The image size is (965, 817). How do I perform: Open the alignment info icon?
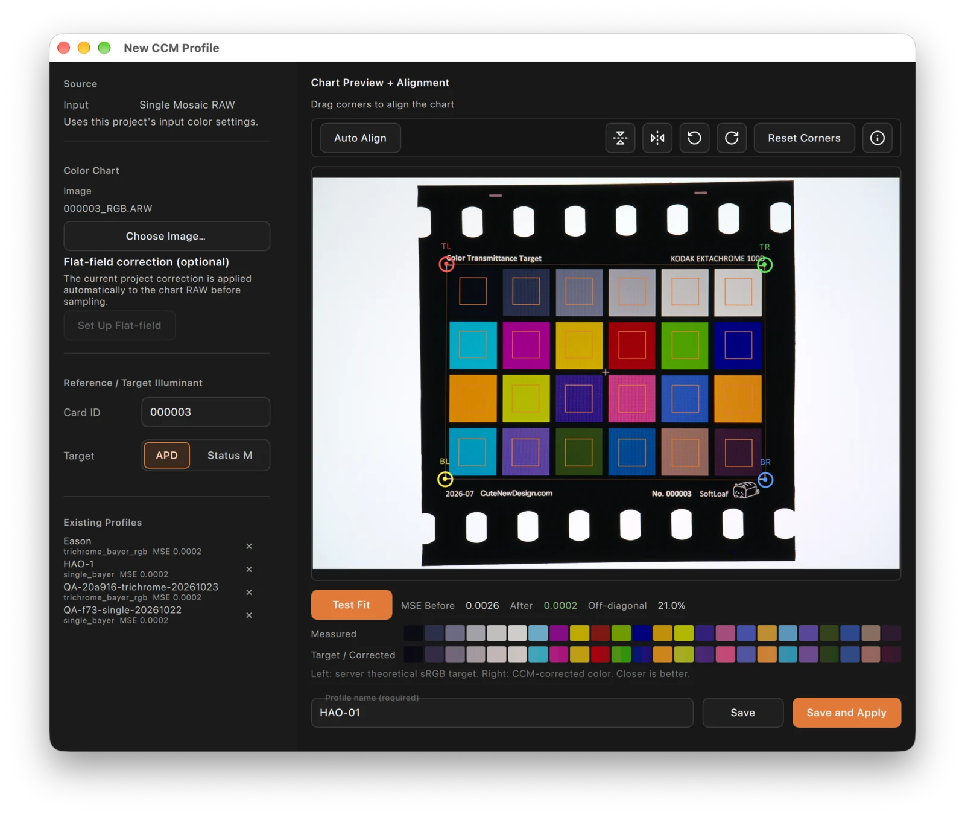pos(878,138)
